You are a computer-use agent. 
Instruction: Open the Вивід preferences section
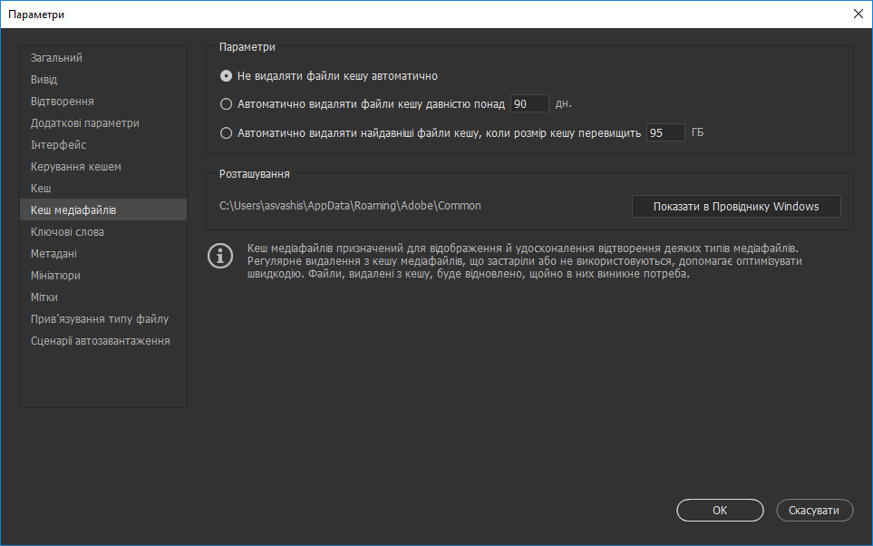pos(103,80)
